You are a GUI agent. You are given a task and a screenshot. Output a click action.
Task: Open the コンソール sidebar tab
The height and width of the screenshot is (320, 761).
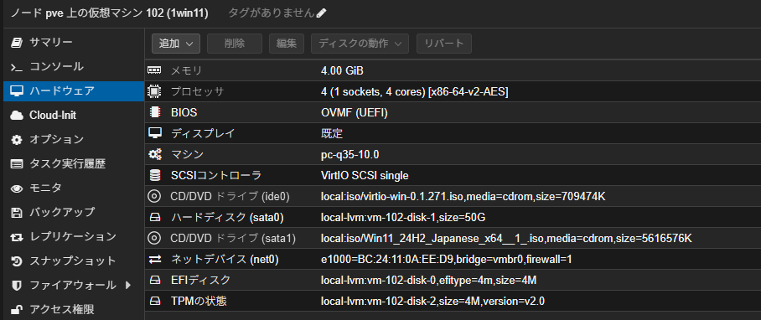coord(73,67)
